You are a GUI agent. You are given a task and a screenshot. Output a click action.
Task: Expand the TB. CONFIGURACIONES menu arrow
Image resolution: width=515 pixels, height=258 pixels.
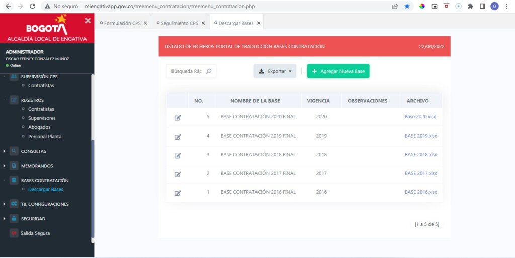pyautogui.click(x=4, y=204)
